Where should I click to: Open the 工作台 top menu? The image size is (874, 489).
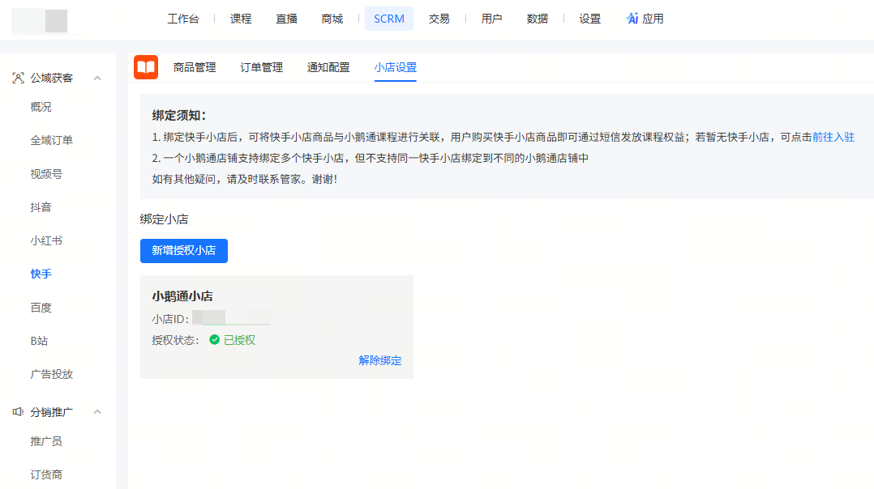point(183,19)
